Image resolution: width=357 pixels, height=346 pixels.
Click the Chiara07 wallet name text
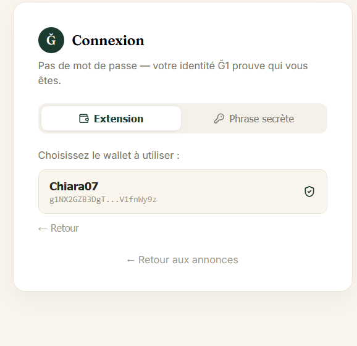(x=73, y=187)
